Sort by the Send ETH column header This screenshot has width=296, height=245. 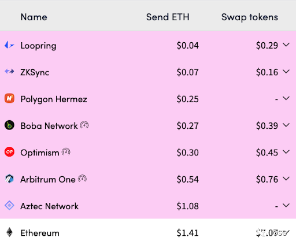[168, 17]
